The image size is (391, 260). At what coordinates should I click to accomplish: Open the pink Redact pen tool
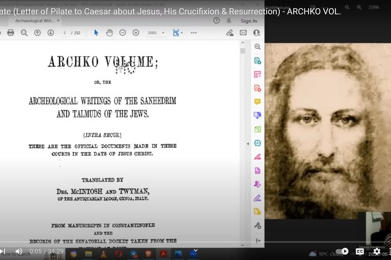(x=257, y=156)
